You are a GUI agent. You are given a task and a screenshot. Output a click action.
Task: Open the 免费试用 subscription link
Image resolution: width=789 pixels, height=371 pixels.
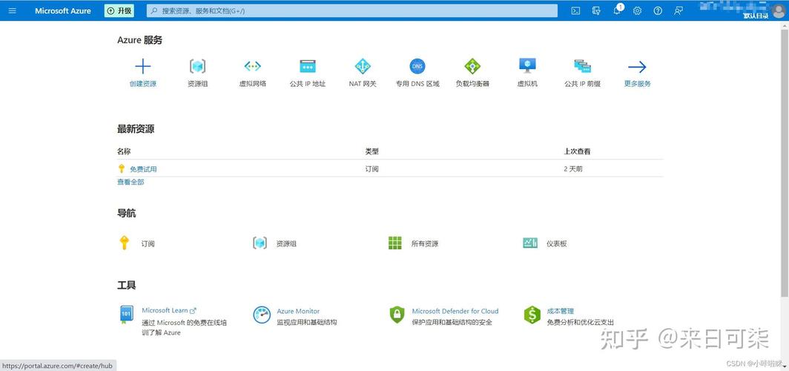pyautogui.click(x=143, y=169)
